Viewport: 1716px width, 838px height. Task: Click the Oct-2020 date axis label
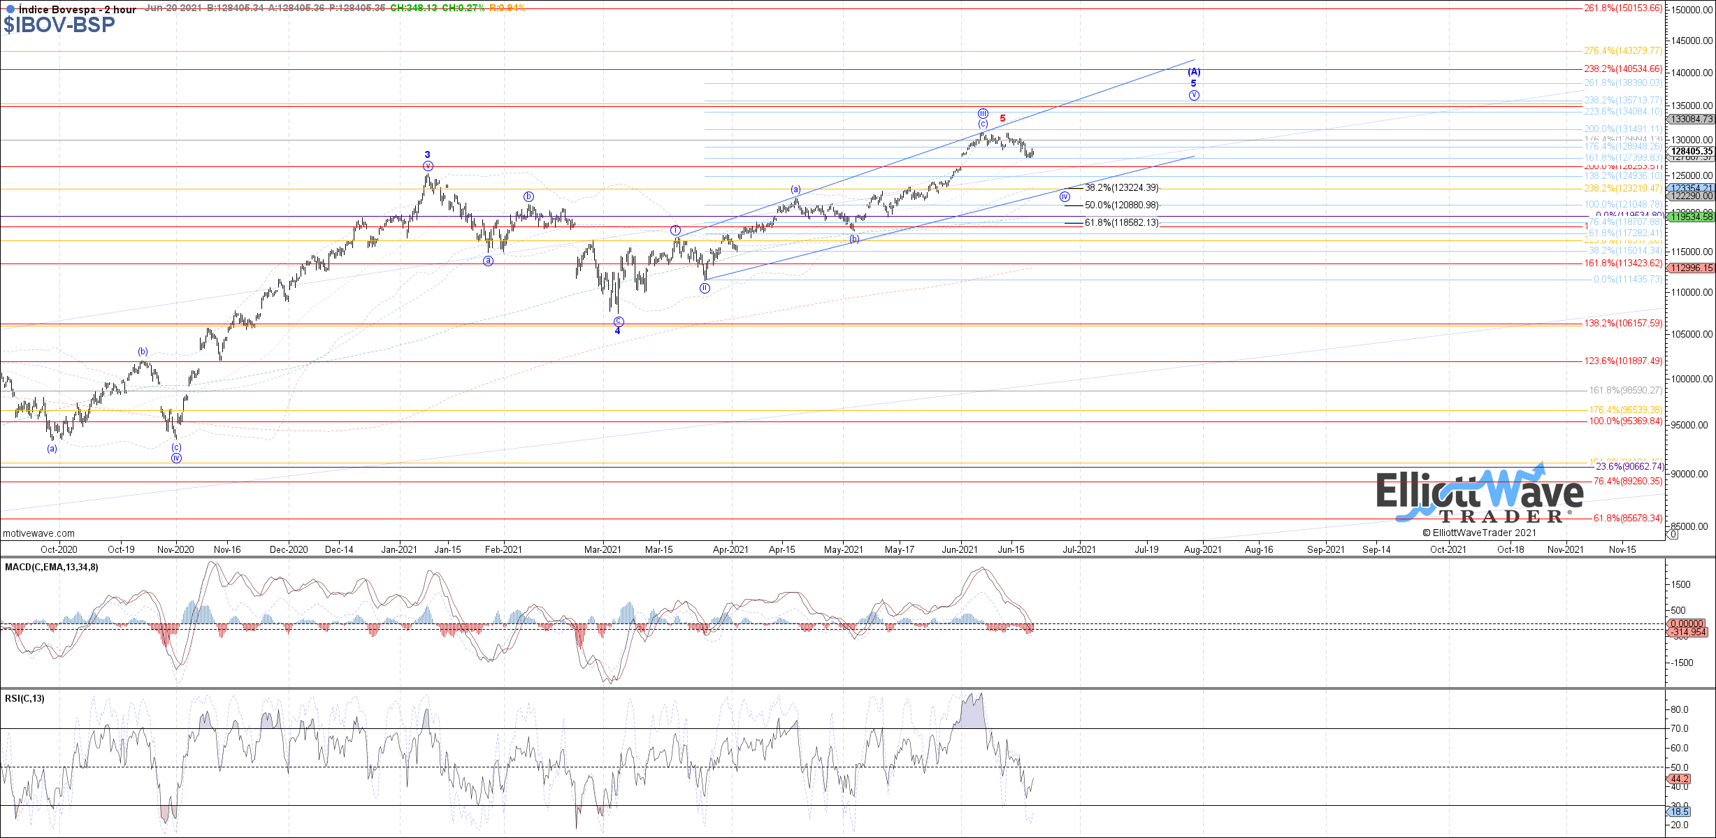pos(59,549)
